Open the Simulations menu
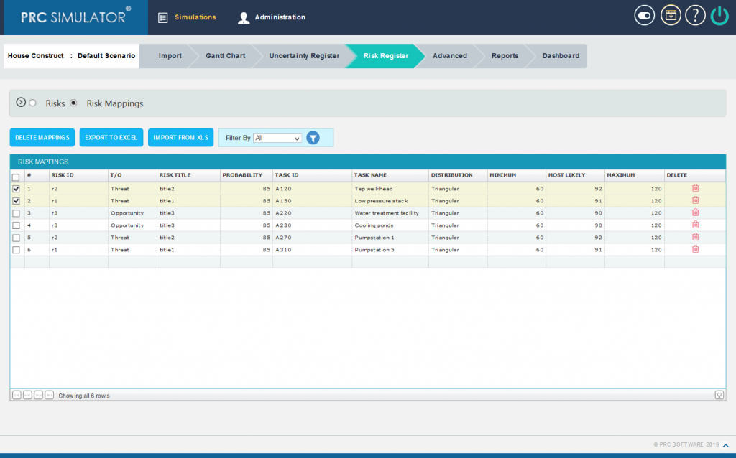Screen dimensions: 736x458 [195, 17]
